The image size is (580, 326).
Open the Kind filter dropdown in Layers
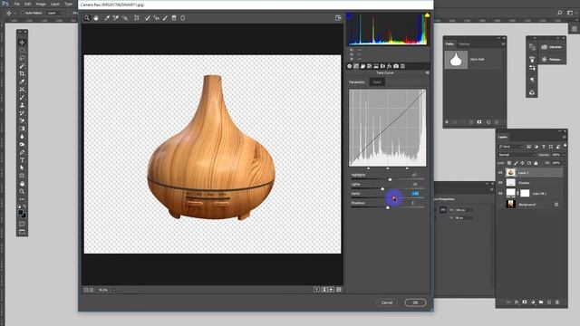511,147
